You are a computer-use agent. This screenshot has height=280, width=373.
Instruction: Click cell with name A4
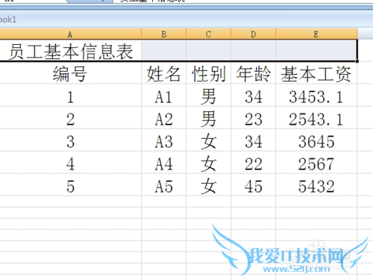tap(163, 163)
